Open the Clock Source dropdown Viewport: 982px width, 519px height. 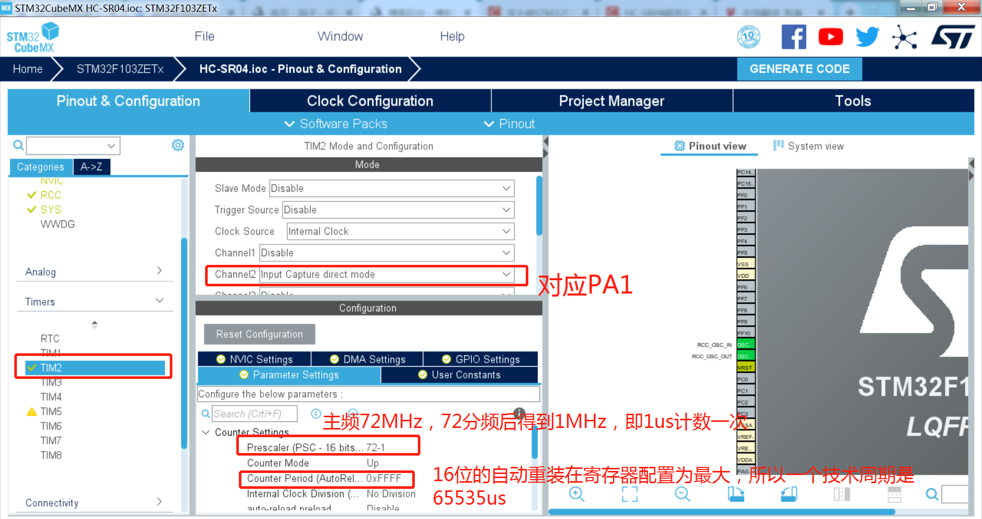pyautogui.click(x=400, y=231)
